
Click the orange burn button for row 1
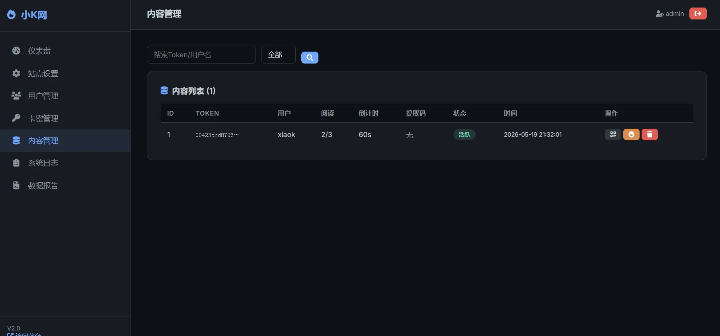coord(631,134)
